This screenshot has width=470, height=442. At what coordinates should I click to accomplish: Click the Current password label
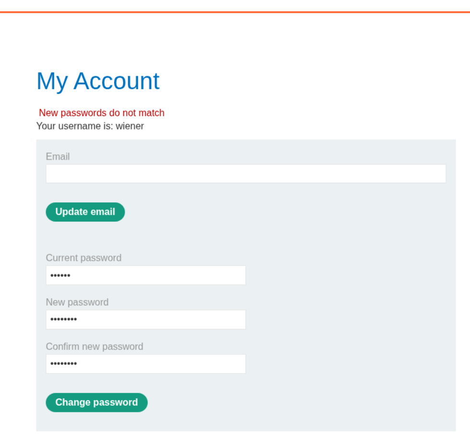tap(83, 258)
